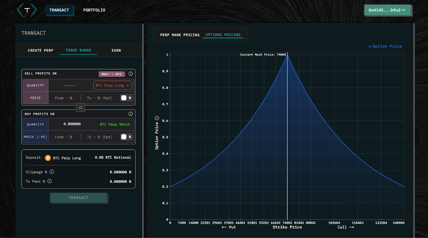Click the swap arrows icon between panels
This screenshot has height=238, width=428.
[x=81, y=108]
